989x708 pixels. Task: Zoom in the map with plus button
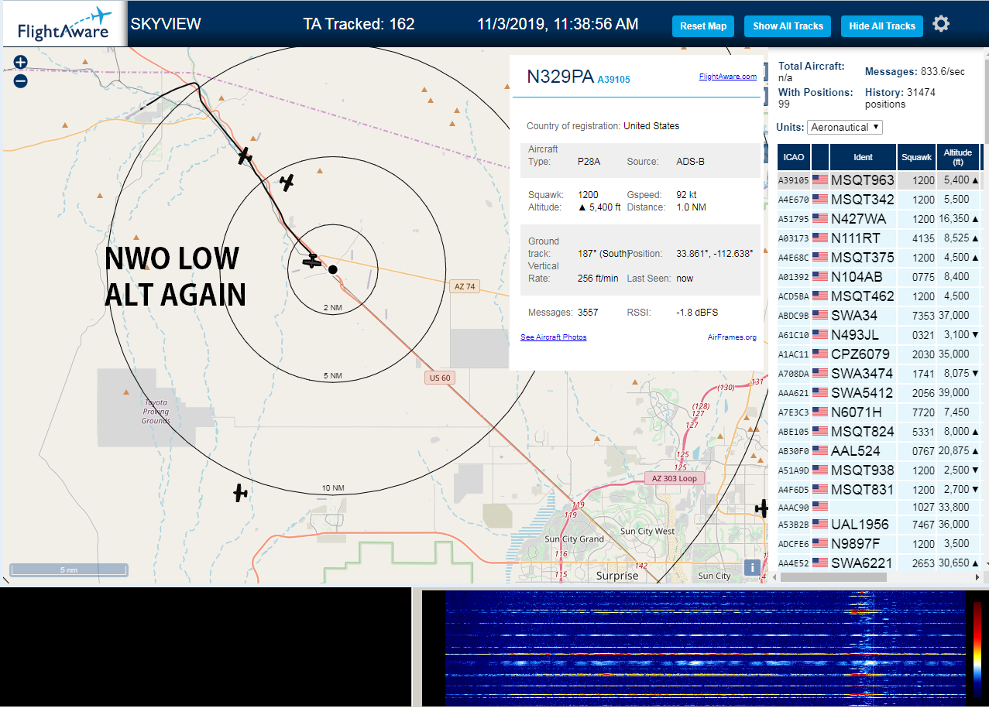[x=21, y=63]
